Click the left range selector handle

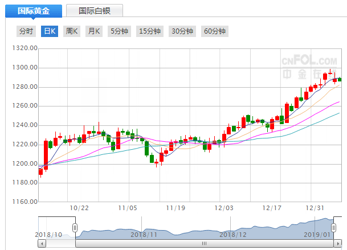click(x=75, y=228)
